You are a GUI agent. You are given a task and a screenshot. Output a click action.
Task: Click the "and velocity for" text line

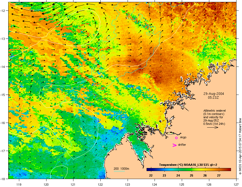[x=213, y=117]
